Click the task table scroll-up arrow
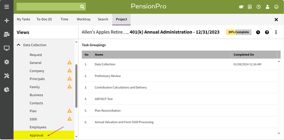This screenshot has width=284, height=140. pos(279,61)
